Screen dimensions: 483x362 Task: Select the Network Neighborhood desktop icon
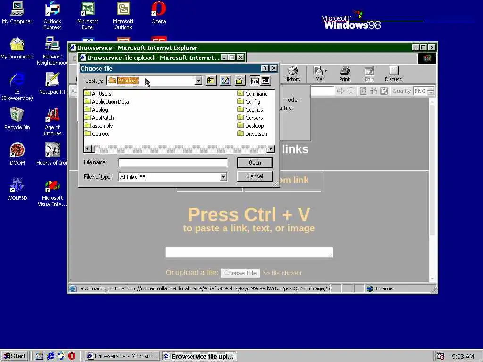coord(51,51)
